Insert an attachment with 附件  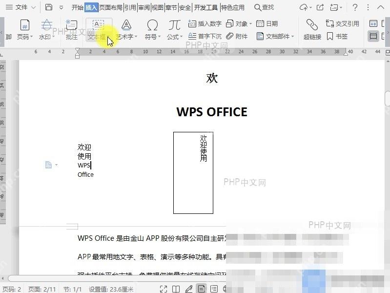[x=237, y=36]
